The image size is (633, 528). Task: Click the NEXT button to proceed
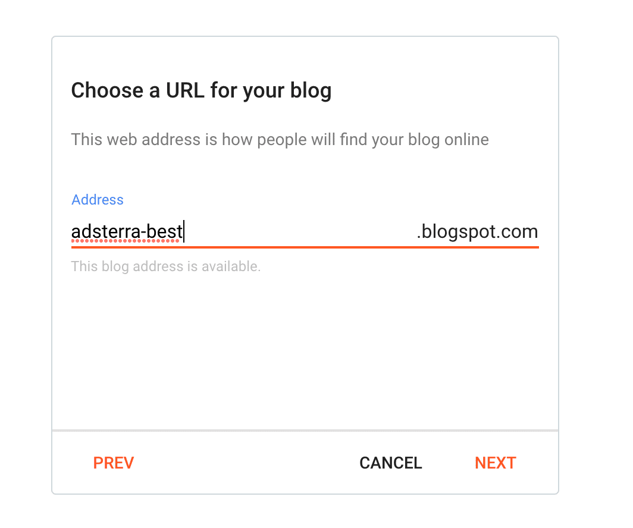click(x=495, y=463)
